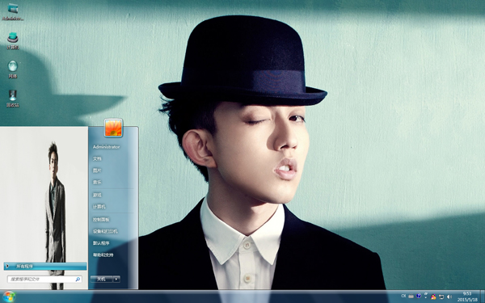Click the keyboard tray icon
Image resolution: width=485 pixels, height=303 pixels.
tap(411, 297)
